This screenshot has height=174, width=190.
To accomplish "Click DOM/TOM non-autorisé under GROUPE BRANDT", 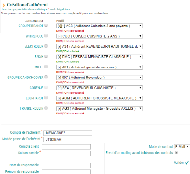I will (70, 31).
